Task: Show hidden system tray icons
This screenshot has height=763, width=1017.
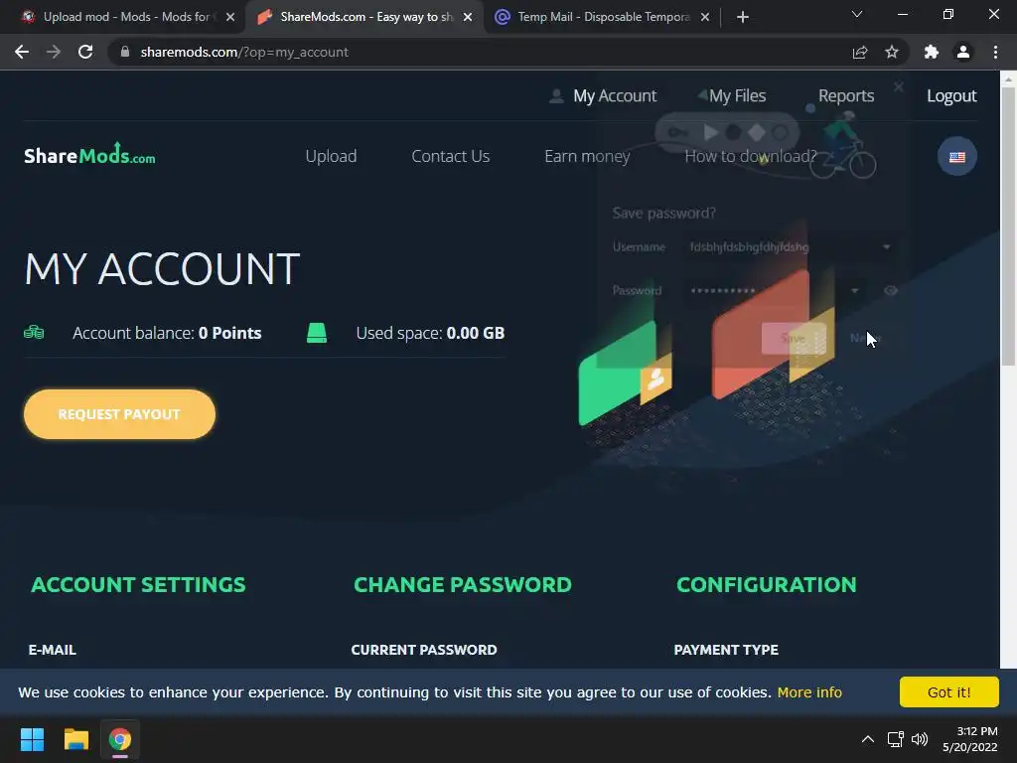Action: point(867,739)
